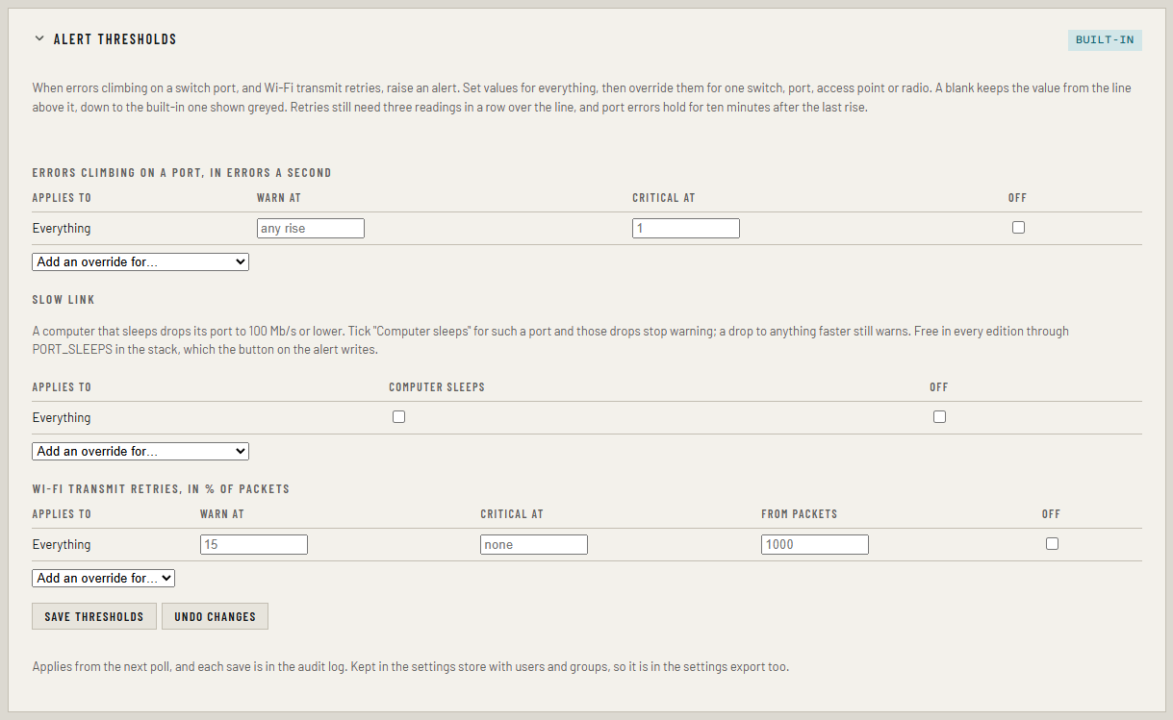1173x720 pixels.
Task: Open the port errors override dropdown
Action: click(140, 261)
